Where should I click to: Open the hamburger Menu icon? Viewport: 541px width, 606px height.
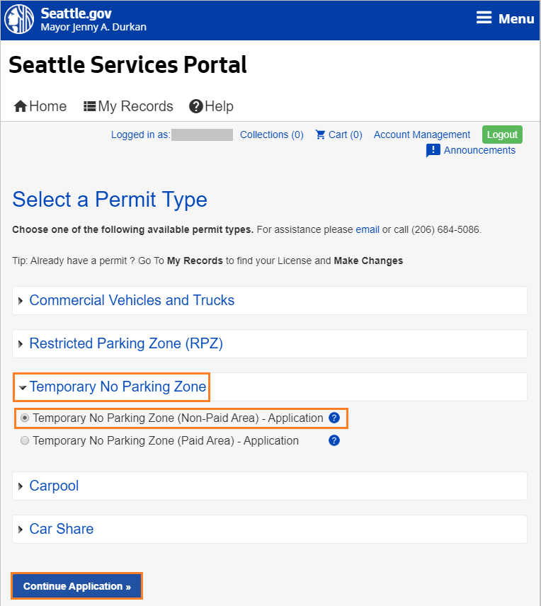click(x=484, y=18)
